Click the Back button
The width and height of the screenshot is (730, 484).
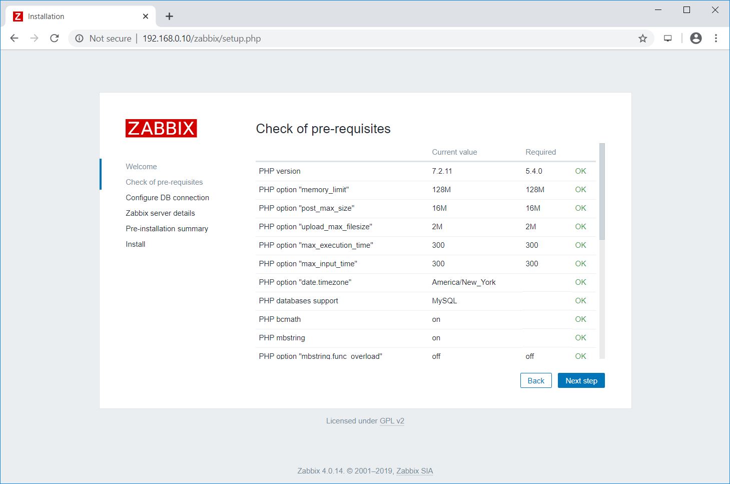(536, 380)
